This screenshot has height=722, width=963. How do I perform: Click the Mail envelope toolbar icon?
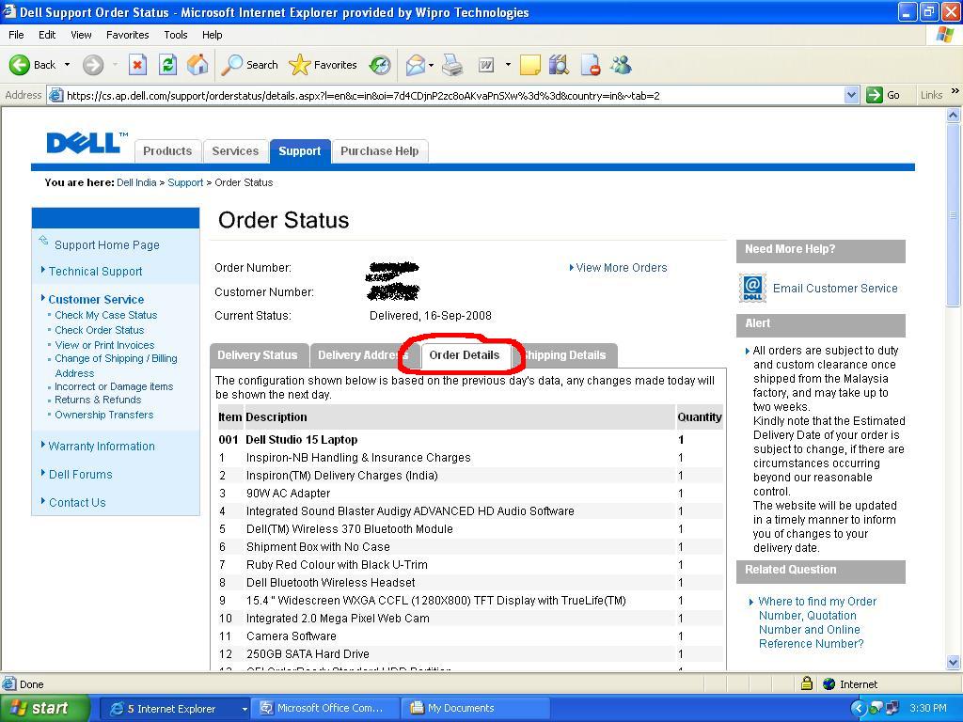pyautogui.click(x=416, y=65)
